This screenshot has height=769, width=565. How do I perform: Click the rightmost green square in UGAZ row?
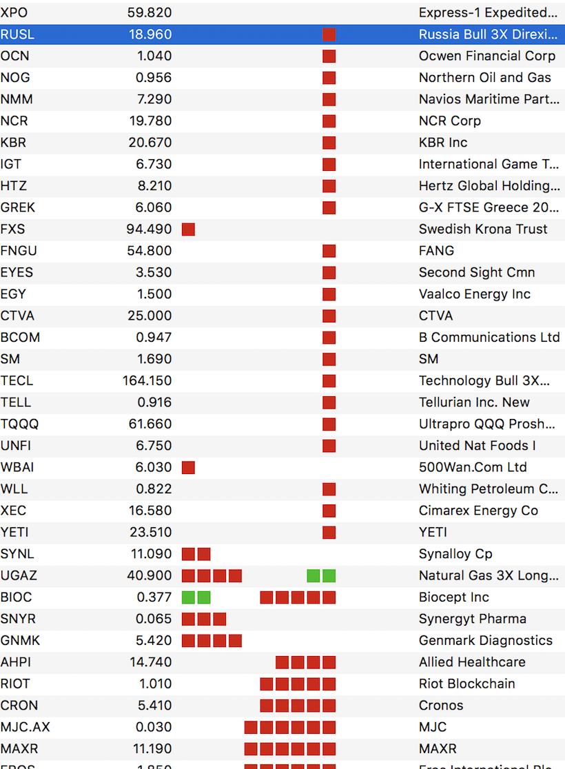click(x=329, y=576)
